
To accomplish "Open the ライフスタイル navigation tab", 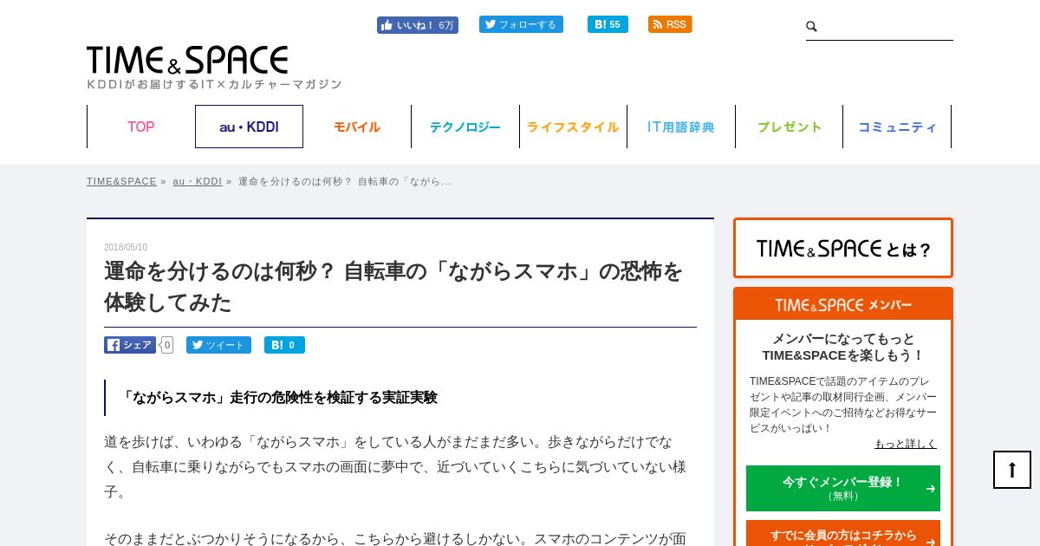I will (x=573, y=127).
